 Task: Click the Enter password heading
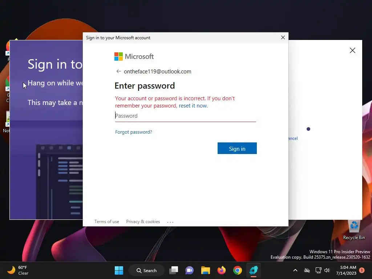[145, 86]
